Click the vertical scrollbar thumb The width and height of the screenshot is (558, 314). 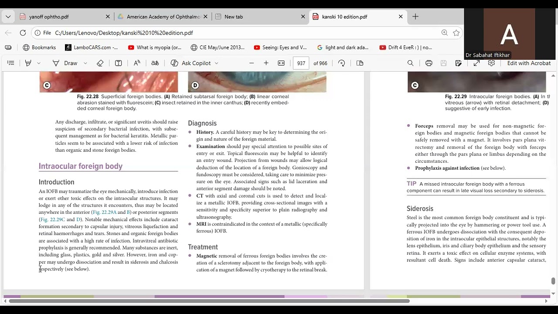(553, 281)
